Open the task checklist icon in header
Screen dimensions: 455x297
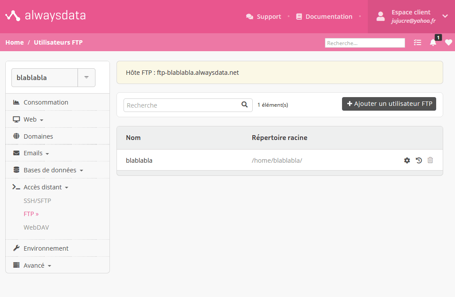417,42
